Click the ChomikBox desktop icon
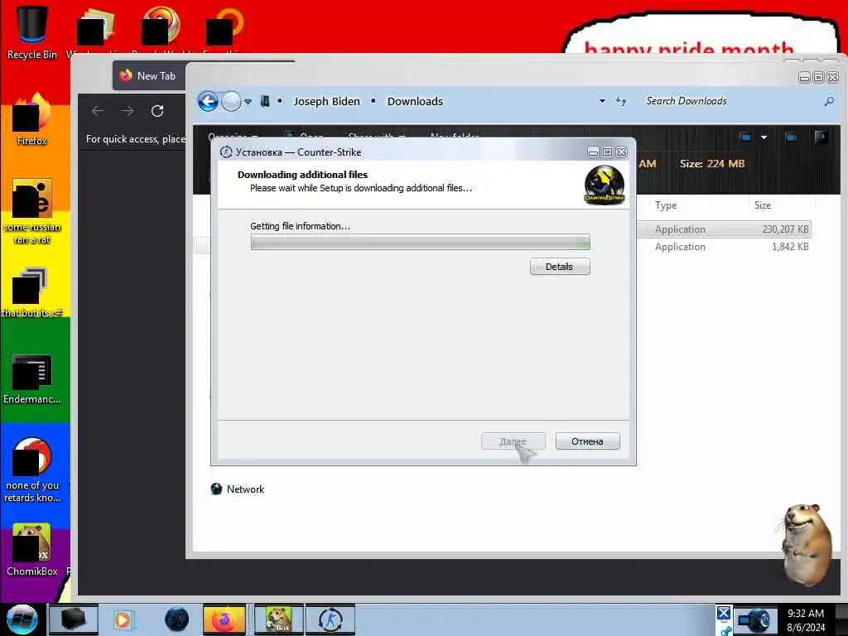This screenshot has width=848, height=636. pos(32,549)
